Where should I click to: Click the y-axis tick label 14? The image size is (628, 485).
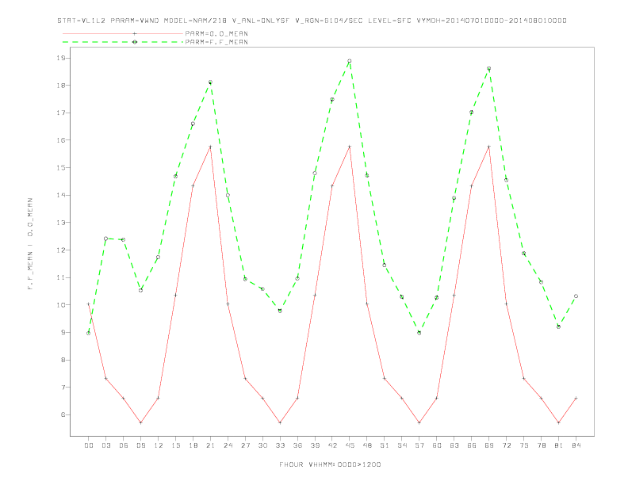(x=60, y=195)
